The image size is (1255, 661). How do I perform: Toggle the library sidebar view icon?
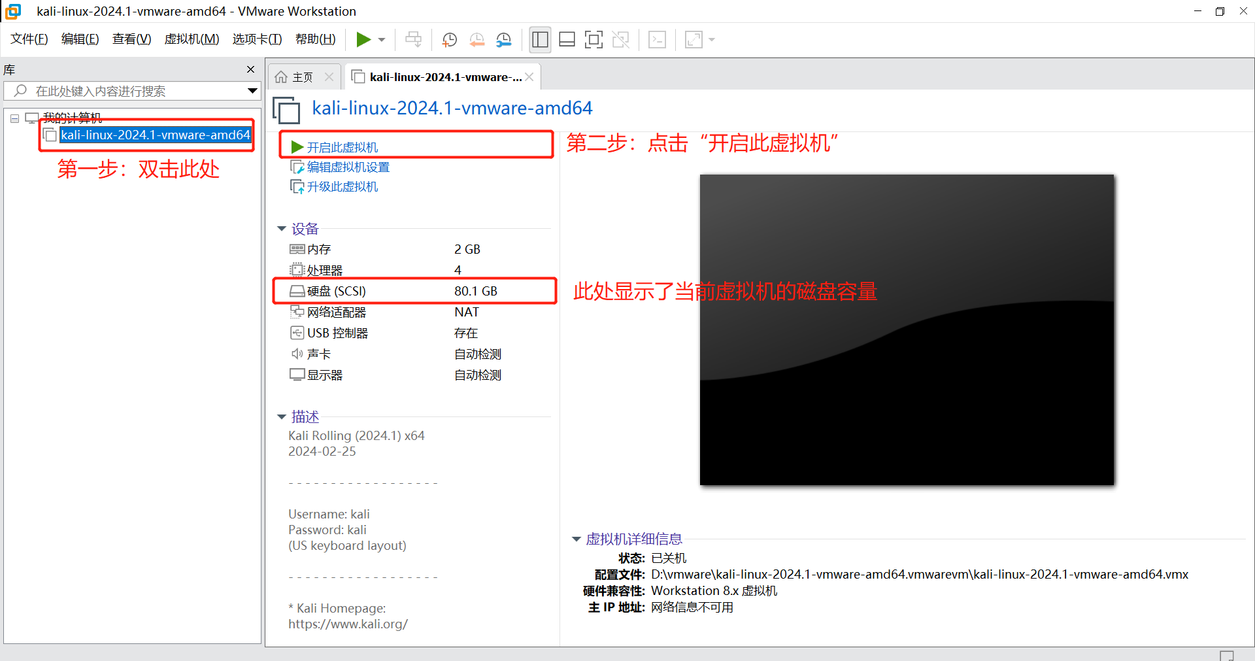click(x=540, y=40)
